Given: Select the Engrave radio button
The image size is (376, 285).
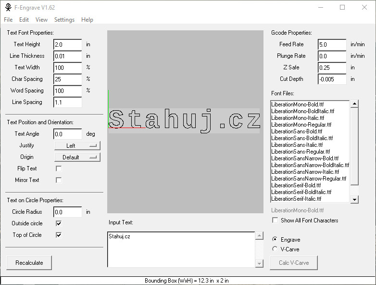Looking at the screenshot, I should (x=275, y=239).
